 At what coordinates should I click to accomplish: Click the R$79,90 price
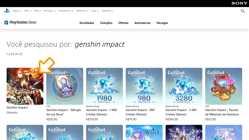tap(131, 119)
